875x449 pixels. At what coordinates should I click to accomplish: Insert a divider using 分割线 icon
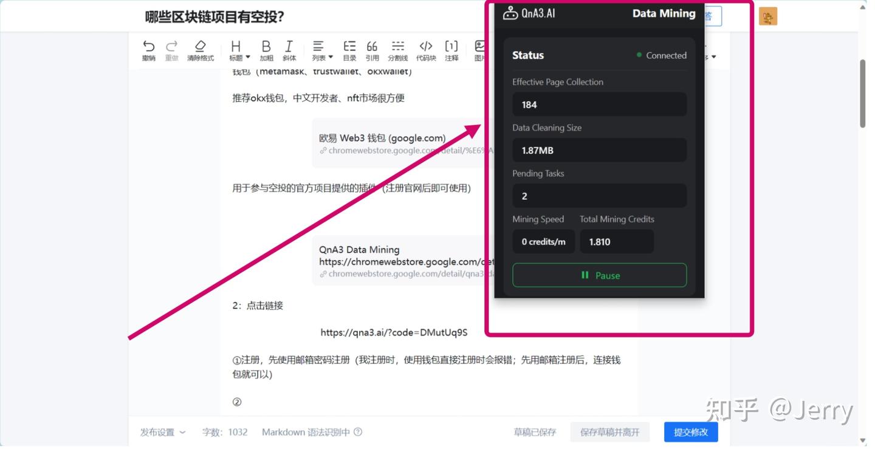pos(398,50)
